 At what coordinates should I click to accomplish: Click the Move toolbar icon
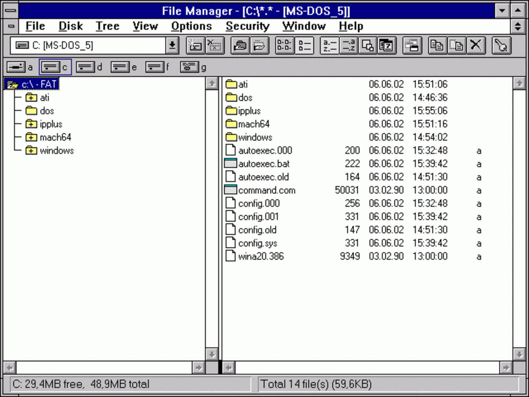point(456,45)
